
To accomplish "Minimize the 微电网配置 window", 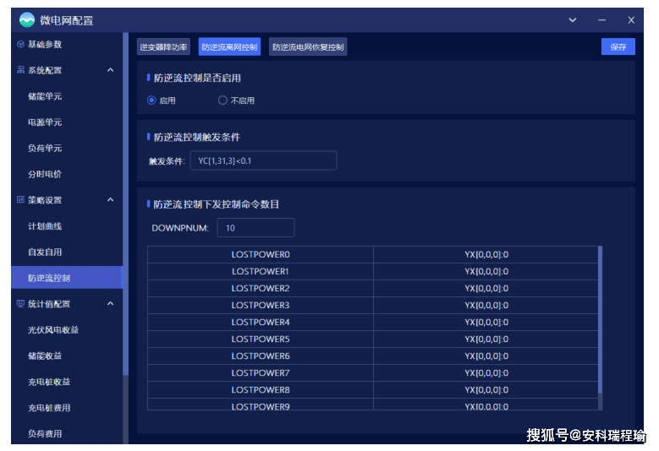I will pyautogui.click(x=601, y=19).
